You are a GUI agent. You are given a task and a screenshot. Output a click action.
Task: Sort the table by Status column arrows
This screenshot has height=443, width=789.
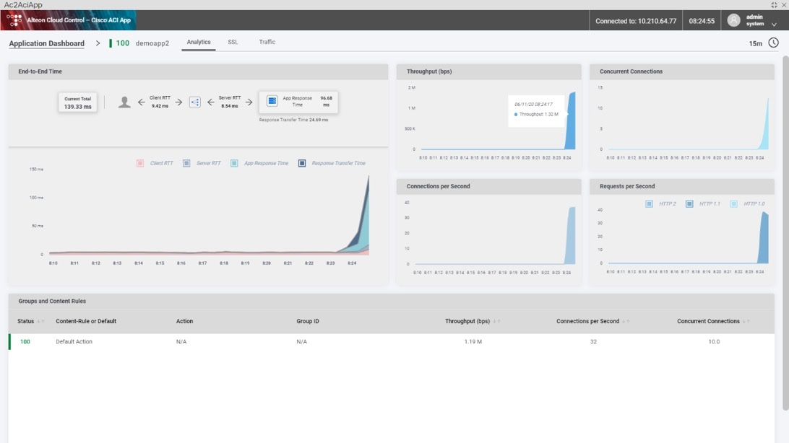[x=40, y=322]
